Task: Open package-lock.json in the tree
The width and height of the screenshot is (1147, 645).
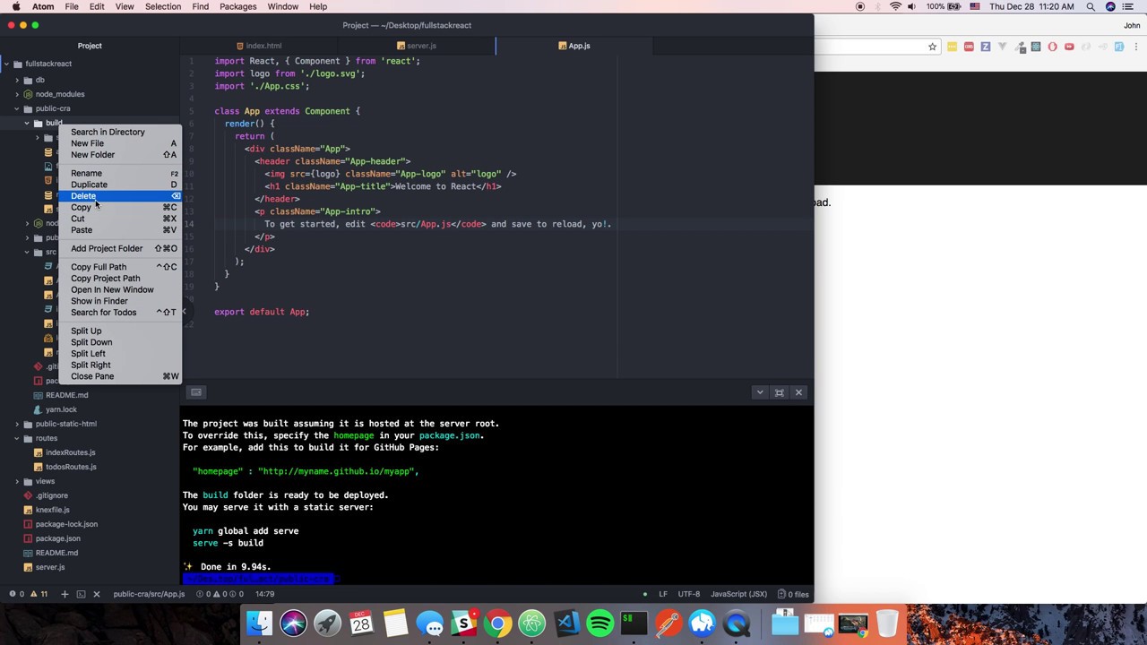Action: (66, 524)
